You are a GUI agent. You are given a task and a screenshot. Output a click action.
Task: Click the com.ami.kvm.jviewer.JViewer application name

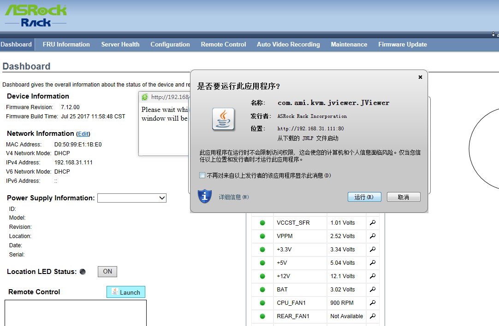[333, 103]
